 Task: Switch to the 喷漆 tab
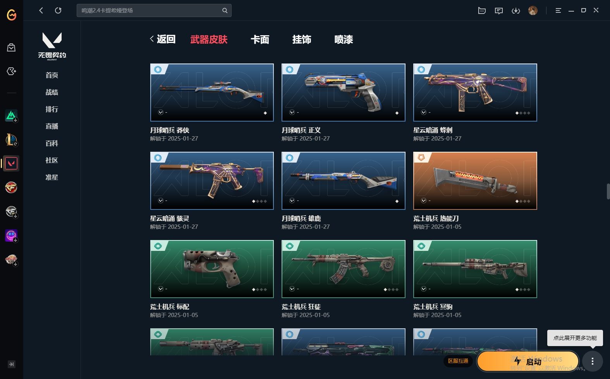coord(344,39)
